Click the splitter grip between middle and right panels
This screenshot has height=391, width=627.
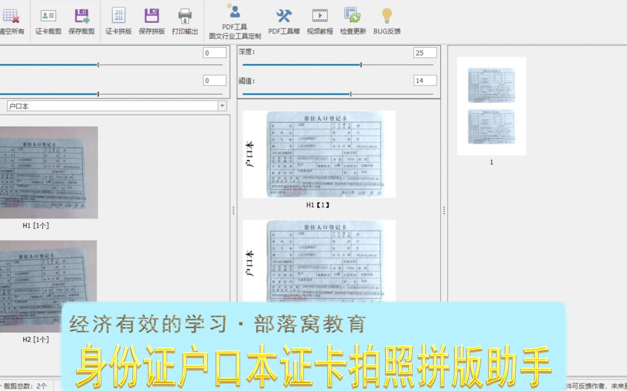tap(444, 210)
